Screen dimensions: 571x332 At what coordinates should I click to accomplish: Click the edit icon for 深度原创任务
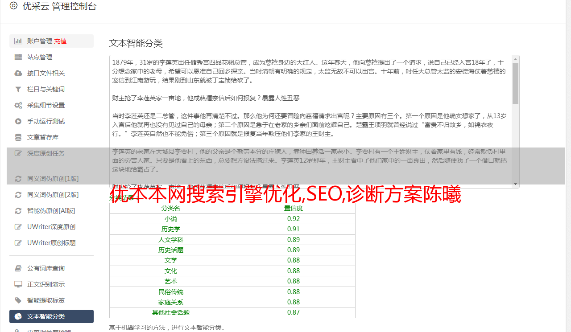click(18, 153)
